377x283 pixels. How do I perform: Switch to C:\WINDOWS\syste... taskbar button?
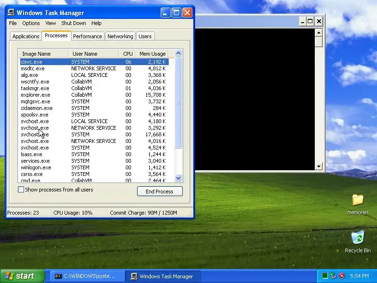tap(87, 276)
